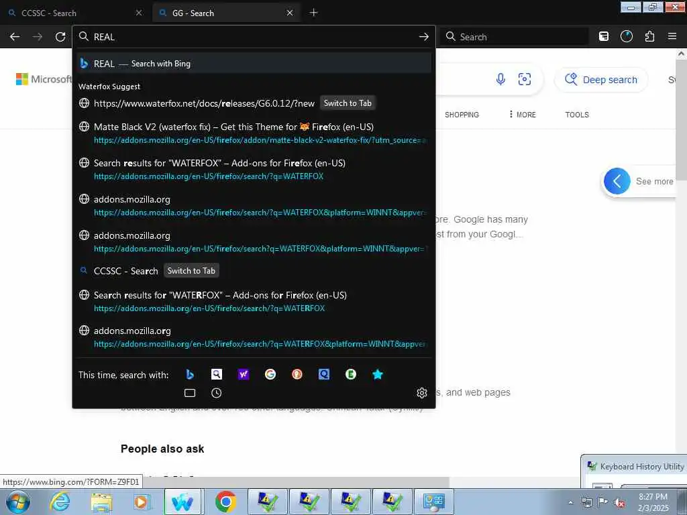The width and height of the screenshot is (687, 515).
Task: Open first 'Search results for WATERFOX' suggestion
Action: point(254,169)
